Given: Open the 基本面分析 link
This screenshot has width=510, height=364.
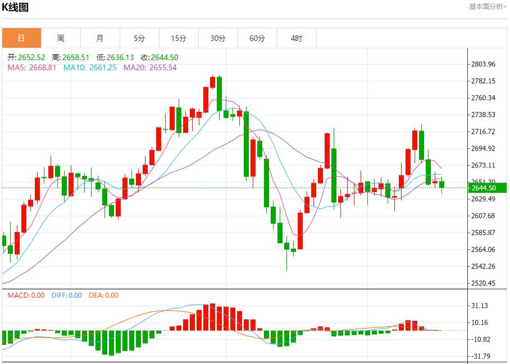Looking at the screenshot, I should [488, 7].
